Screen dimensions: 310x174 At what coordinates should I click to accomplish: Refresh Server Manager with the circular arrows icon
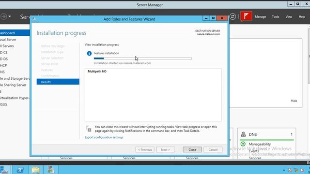point(232,16)
